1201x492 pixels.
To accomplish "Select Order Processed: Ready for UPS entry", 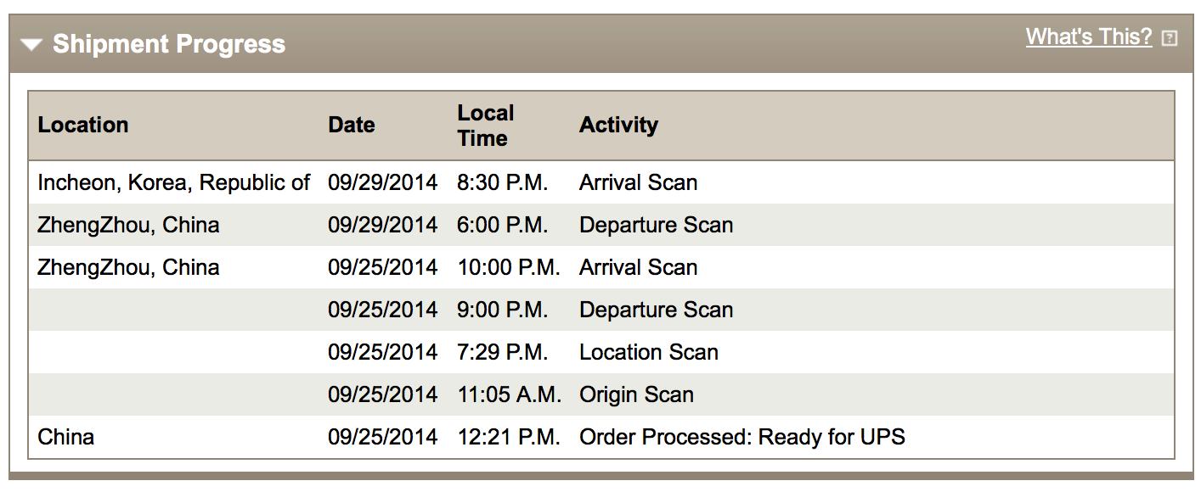I will (x=742, y=437).
